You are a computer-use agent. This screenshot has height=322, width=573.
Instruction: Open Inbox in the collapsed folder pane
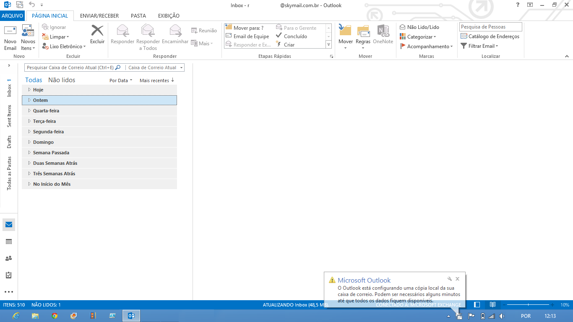coord(9,88)
